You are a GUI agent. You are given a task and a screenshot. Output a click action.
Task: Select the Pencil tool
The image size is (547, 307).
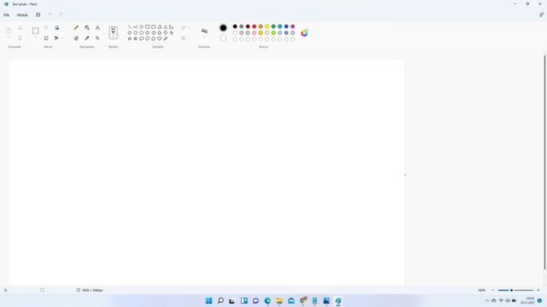(x=76, y=28)
